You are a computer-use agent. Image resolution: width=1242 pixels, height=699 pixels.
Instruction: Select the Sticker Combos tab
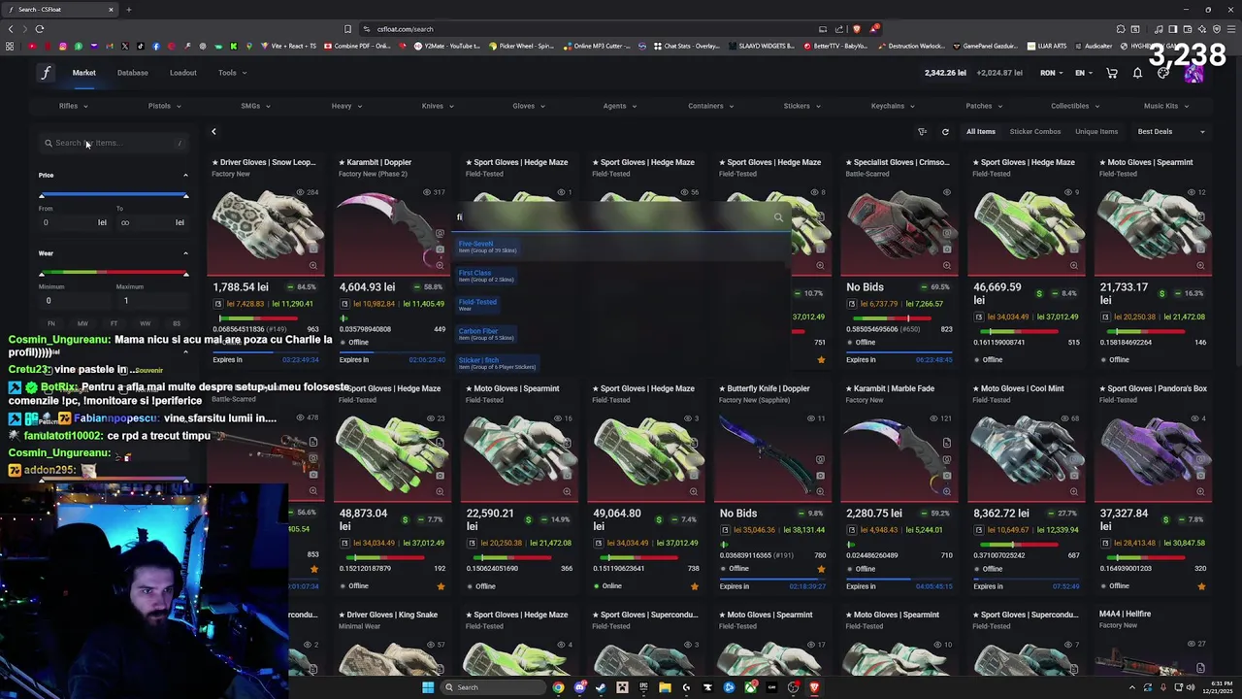pyautogui.click(x=1035, y=132)
